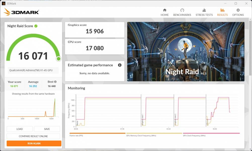
Task: Click the Night Raid benchmark artwork thumbnail
Action: pos(186,52)
